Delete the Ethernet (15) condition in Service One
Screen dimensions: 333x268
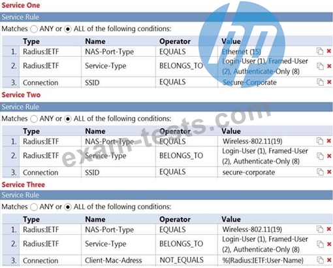click(329, 51)
